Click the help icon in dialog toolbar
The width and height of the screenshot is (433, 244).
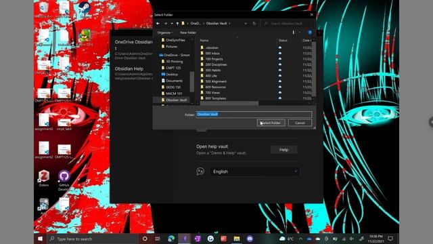(x=310, y=33)
